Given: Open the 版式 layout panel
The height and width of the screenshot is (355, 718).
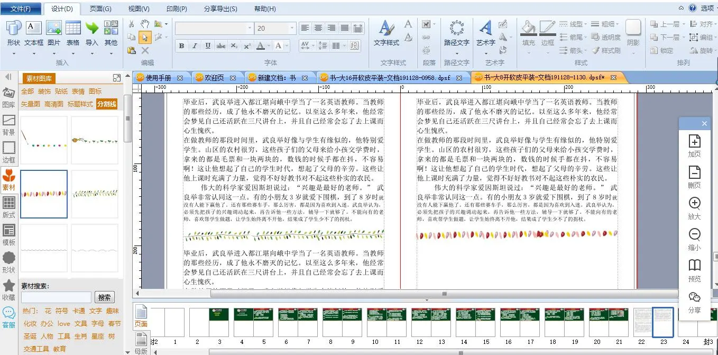Looking at the screenshot, I should tap(9, 207).
